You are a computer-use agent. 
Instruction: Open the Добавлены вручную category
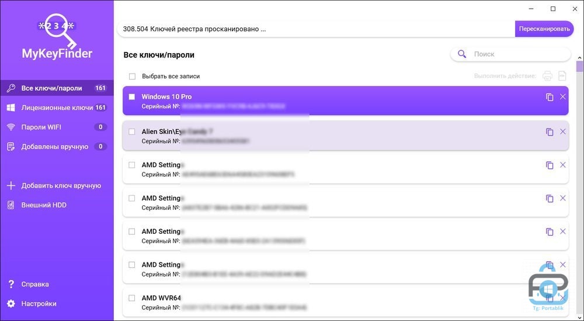tap(57, 147)
